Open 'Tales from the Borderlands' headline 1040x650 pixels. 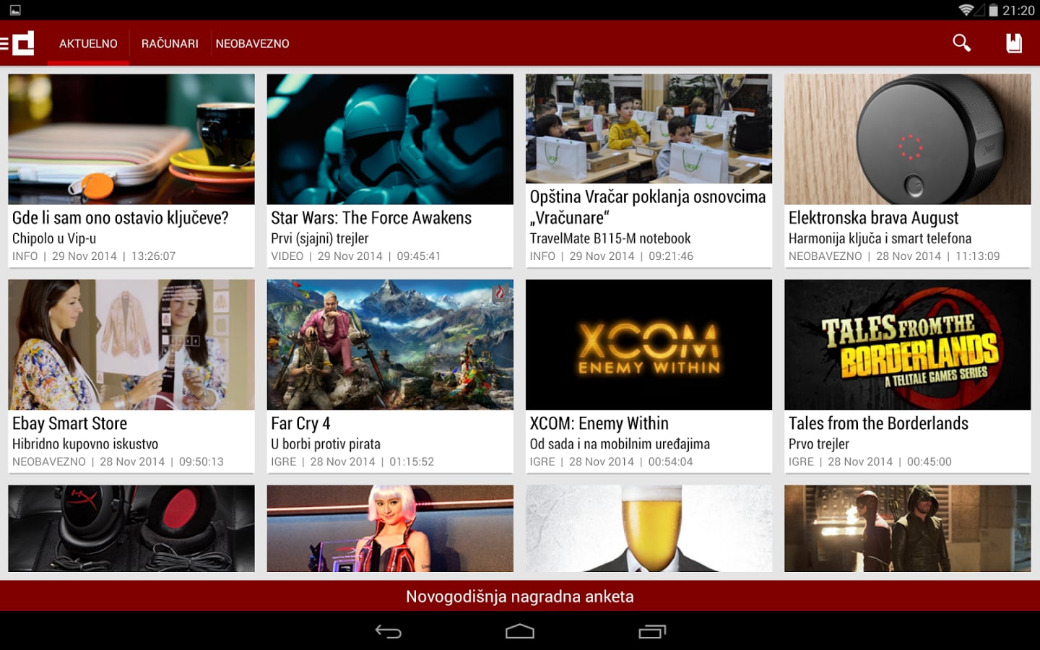878,424
